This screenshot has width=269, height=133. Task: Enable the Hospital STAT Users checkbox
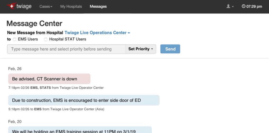tap(46, 39)
